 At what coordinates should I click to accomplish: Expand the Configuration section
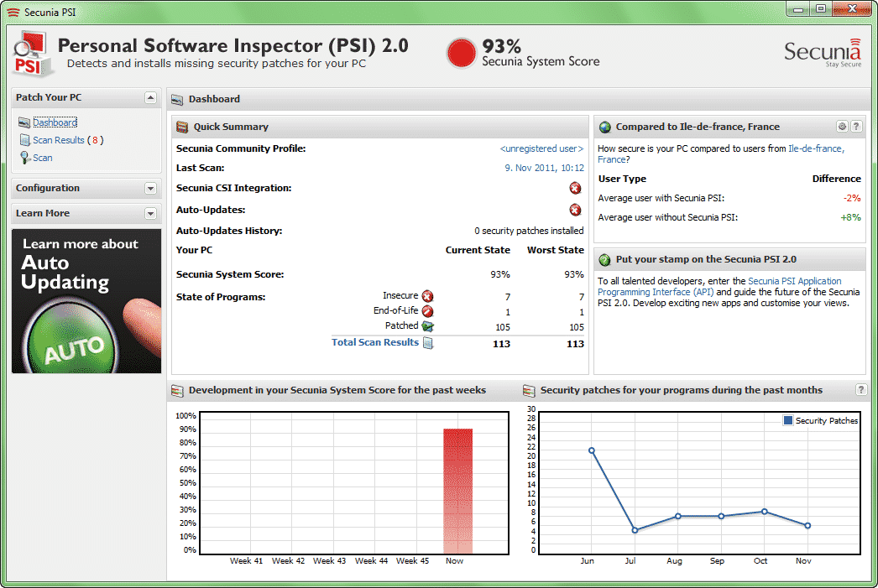pyautogui.click(x=150, y=188)
